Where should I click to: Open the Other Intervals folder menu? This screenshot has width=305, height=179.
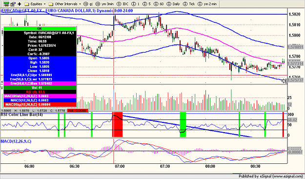63,4
